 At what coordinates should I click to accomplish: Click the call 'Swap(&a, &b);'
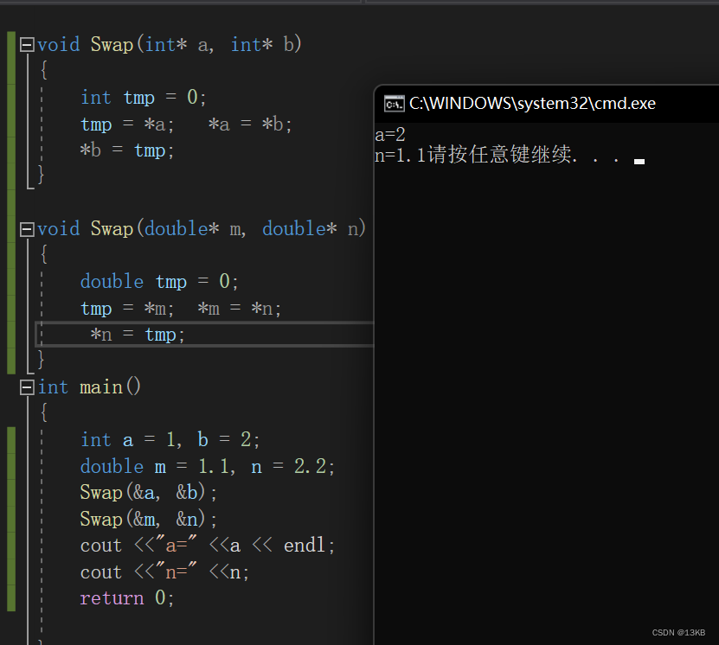tap(149, 493)
